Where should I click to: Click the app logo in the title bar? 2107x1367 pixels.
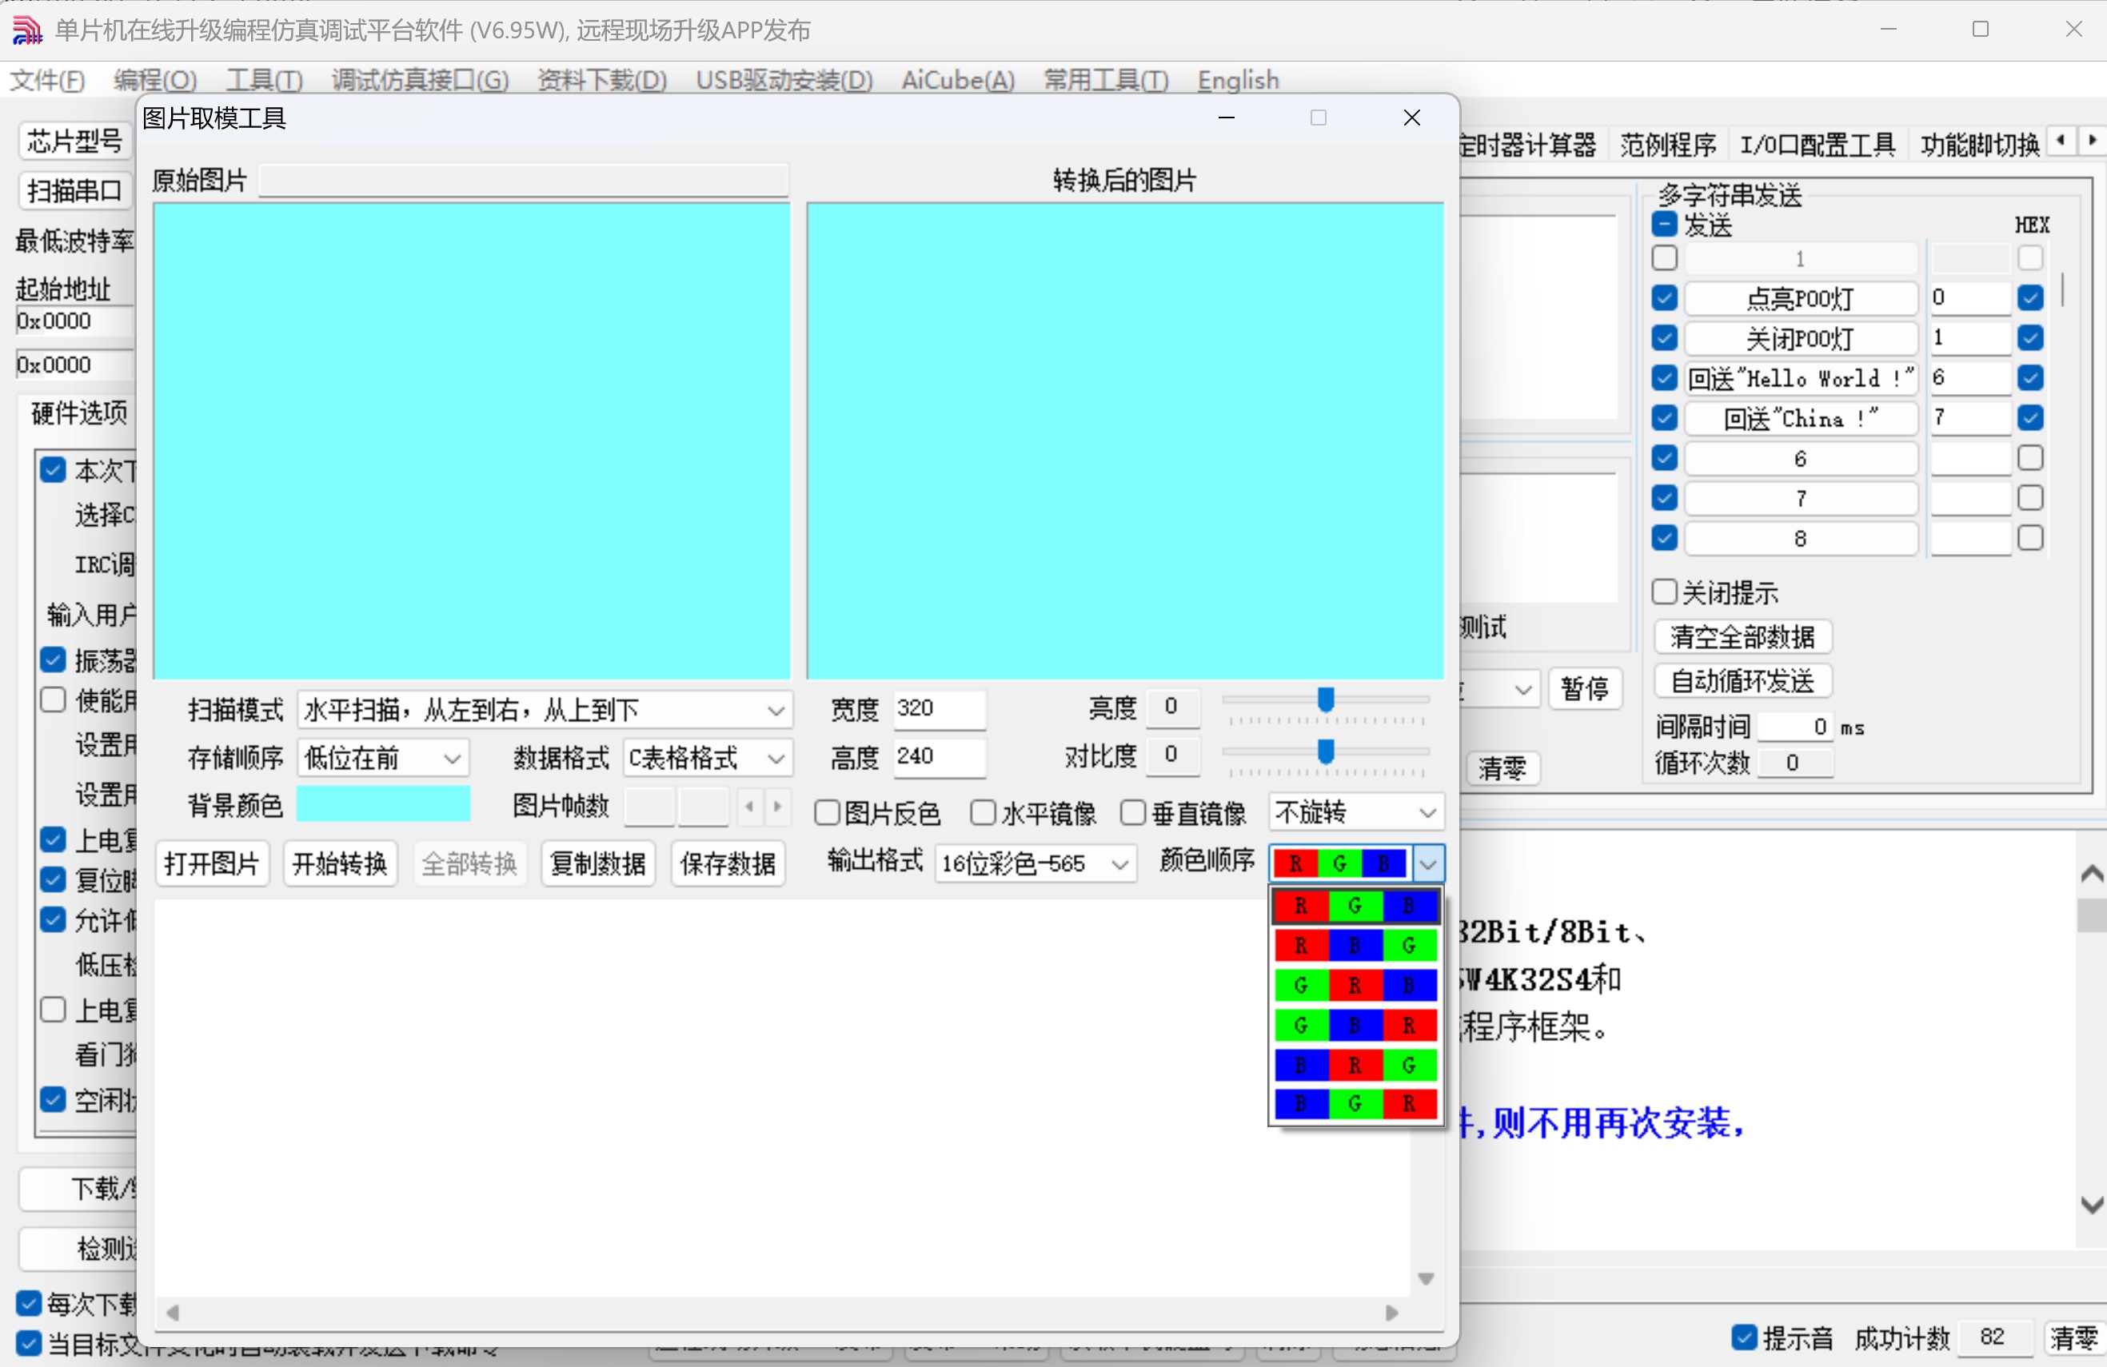pyautogui.click(x=26, y=30)
